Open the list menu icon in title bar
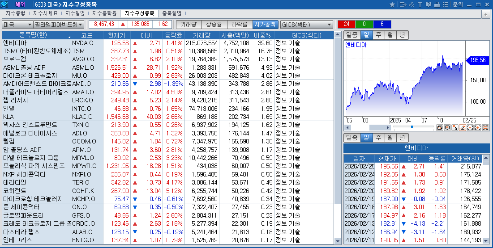This screenshot has height=248, width=493. click(x=445, y=4)
